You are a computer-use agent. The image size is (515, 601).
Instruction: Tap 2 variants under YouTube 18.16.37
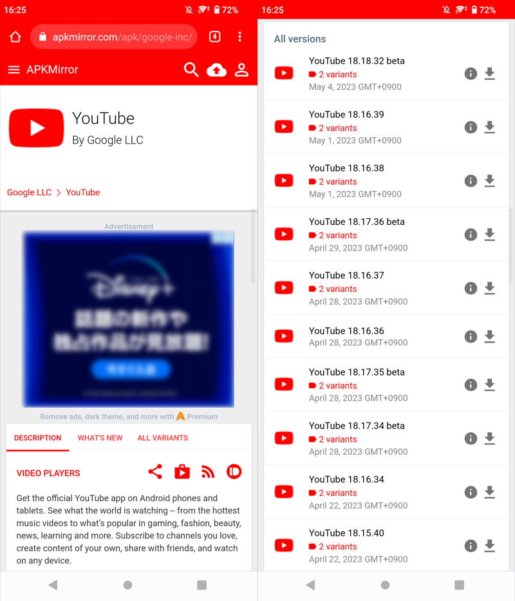(333, 289)
